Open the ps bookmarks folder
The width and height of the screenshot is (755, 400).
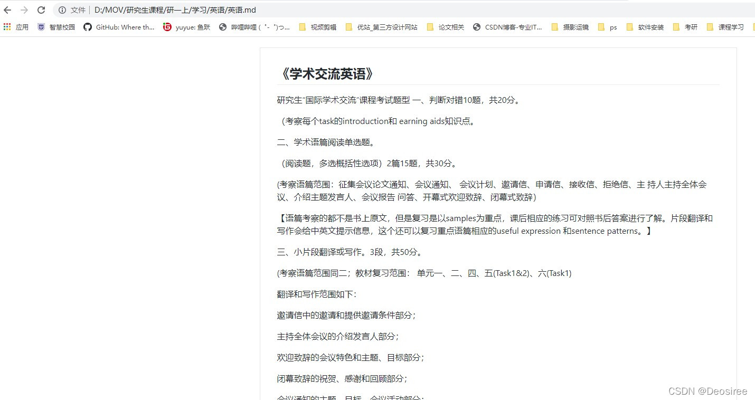coord(607,27)
